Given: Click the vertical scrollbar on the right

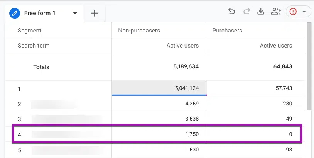Looking at the screenshot, I should click(309, 66).
